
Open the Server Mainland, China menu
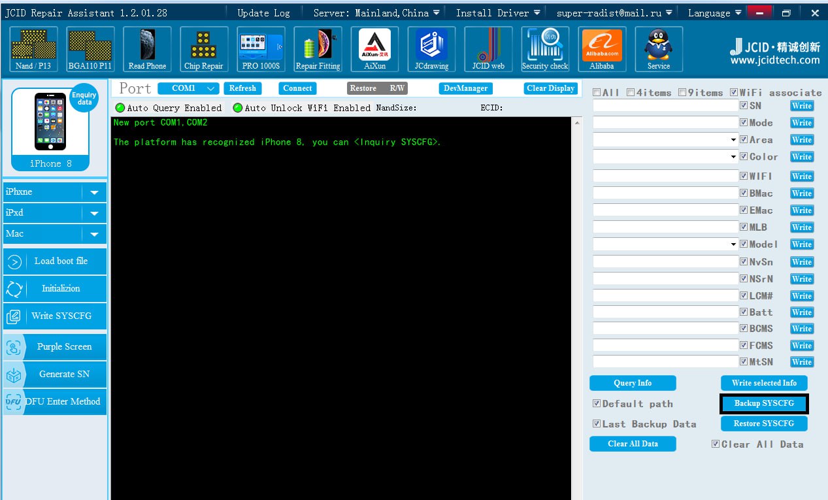[x=376, y=13]
